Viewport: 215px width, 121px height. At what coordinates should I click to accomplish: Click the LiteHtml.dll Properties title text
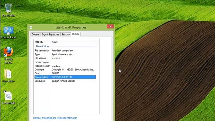tap(71, 27)
